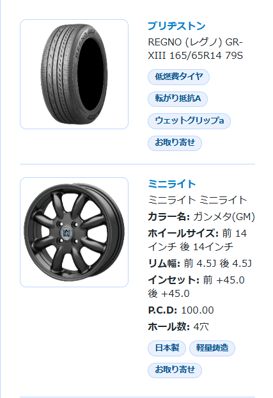Select the 転がり抵抗A tag
The height and width of the screenshot is (398, 273).
coord(178,99)
